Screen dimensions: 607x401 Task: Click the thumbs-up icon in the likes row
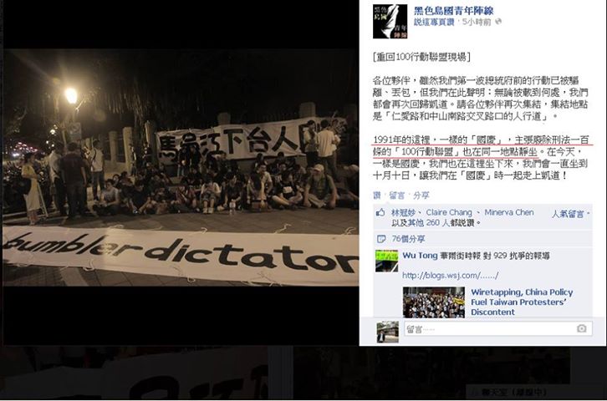pos(380,213)
